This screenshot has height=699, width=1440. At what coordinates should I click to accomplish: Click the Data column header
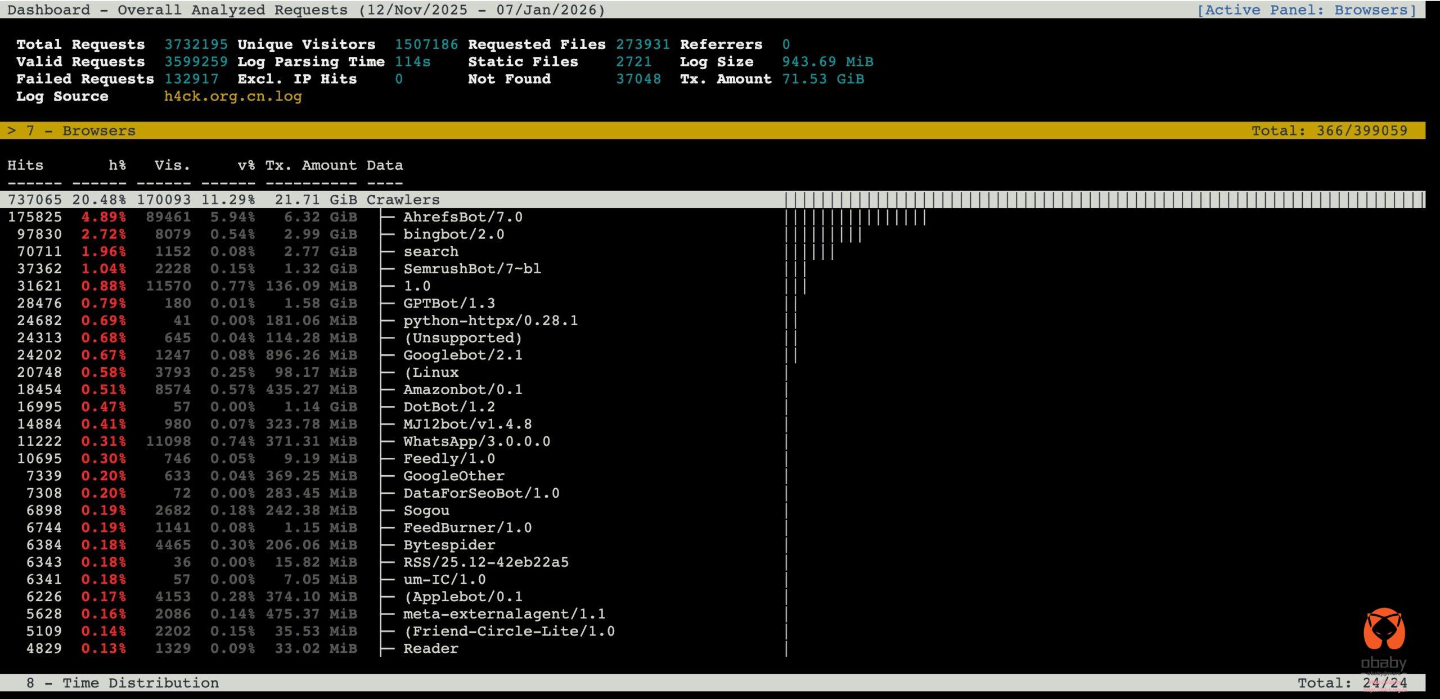(385, 165)
